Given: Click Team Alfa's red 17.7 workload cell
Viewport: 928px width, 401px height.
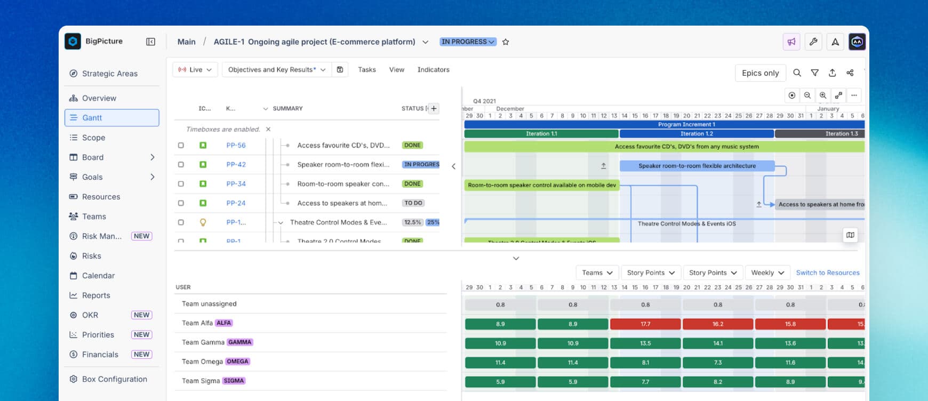Looking at the screenshot, I should [x=645, y=324].
